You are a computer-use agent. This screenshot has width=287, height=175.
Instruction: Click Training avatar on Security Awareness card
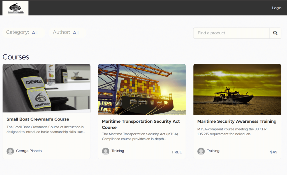(201, 151)
